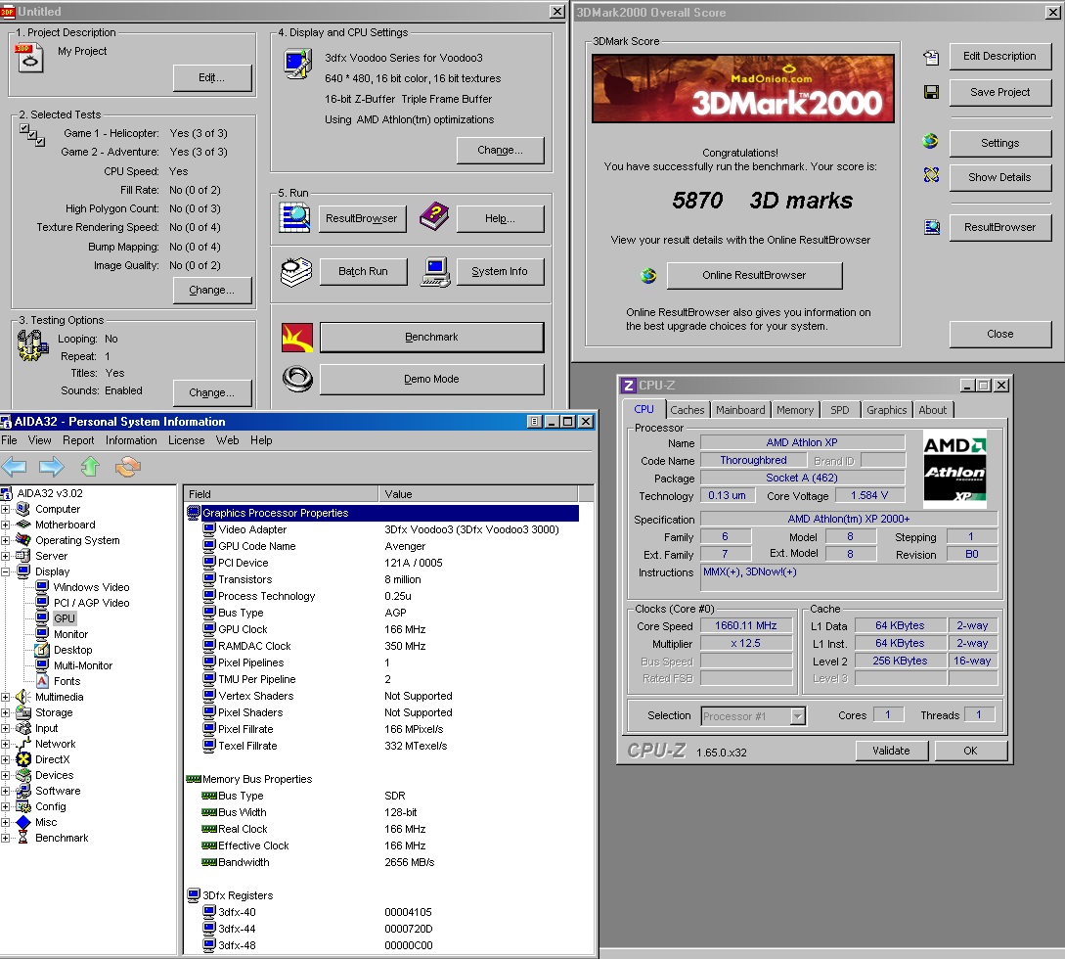Expand the Operating System tree node
This screenshot has width=1065, height=959.
6,540
